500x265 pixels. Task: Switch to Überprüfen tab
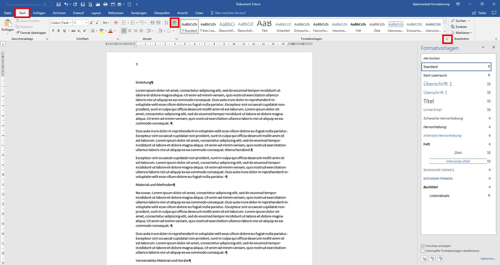162,13
